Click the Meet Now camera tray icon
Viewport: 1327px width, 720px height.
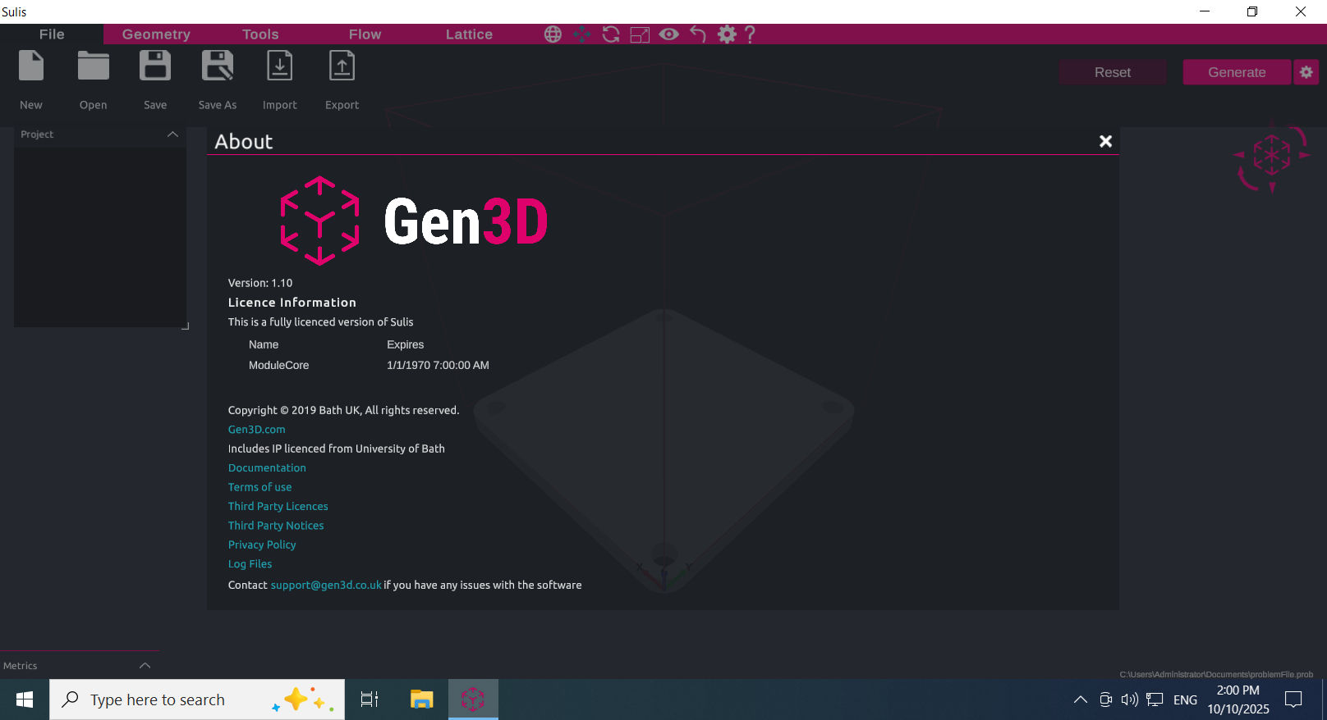1106,699
